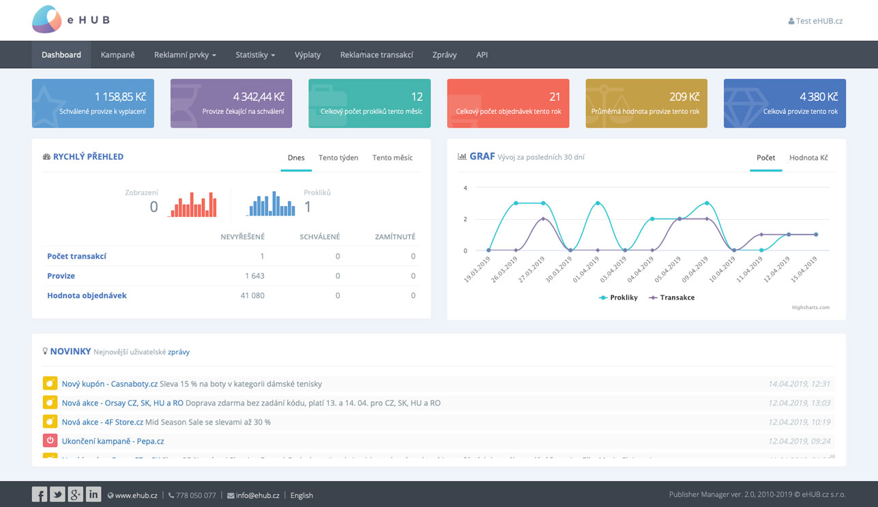Click the 41 080 order value cell

point(252,295)
